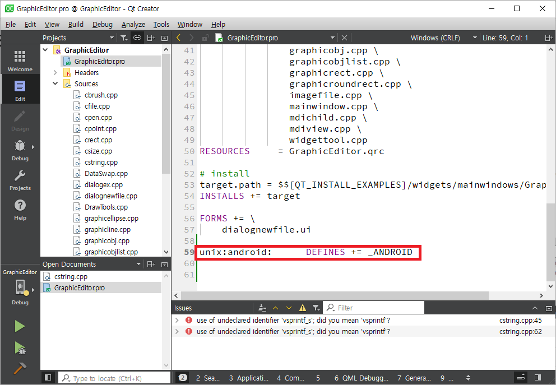Switch to General Messages tab
Viewport: 556px width, 385px height.
(x=414, y=378)
